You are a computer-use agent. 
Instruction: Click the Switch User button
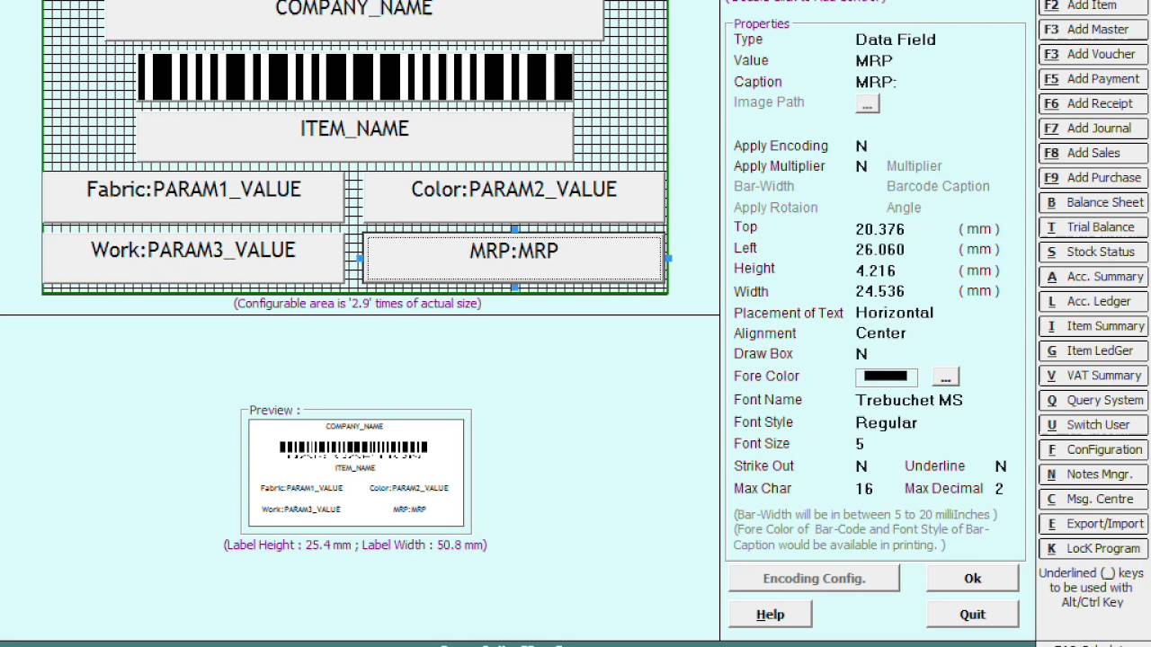(x=1093, y=425)
